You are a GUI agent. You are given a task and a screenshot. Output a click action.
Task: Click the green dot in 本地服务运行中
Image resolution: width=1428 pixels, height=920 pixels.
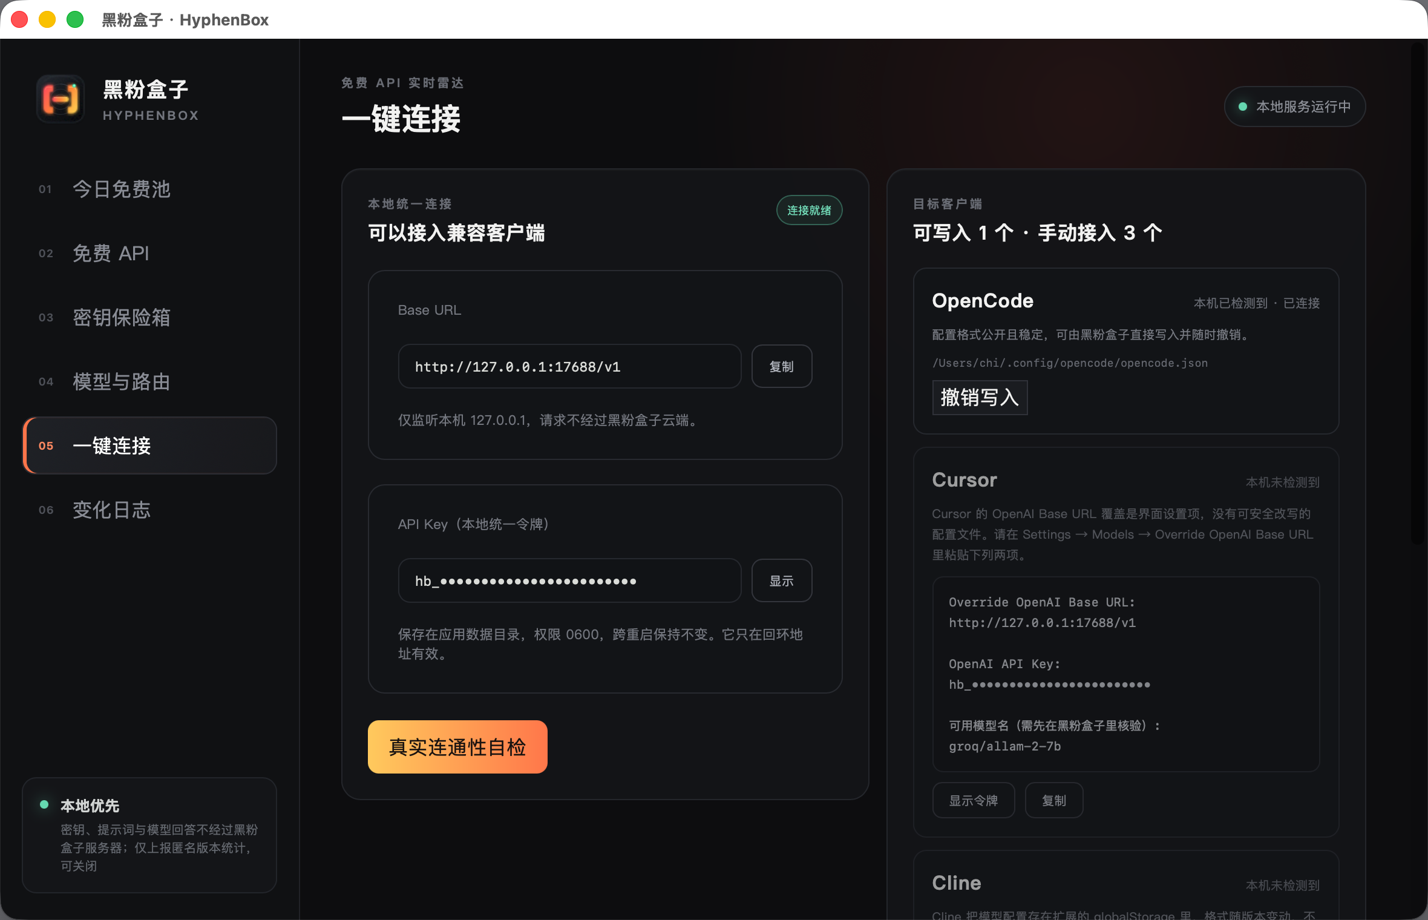(x=1243, y=107)
